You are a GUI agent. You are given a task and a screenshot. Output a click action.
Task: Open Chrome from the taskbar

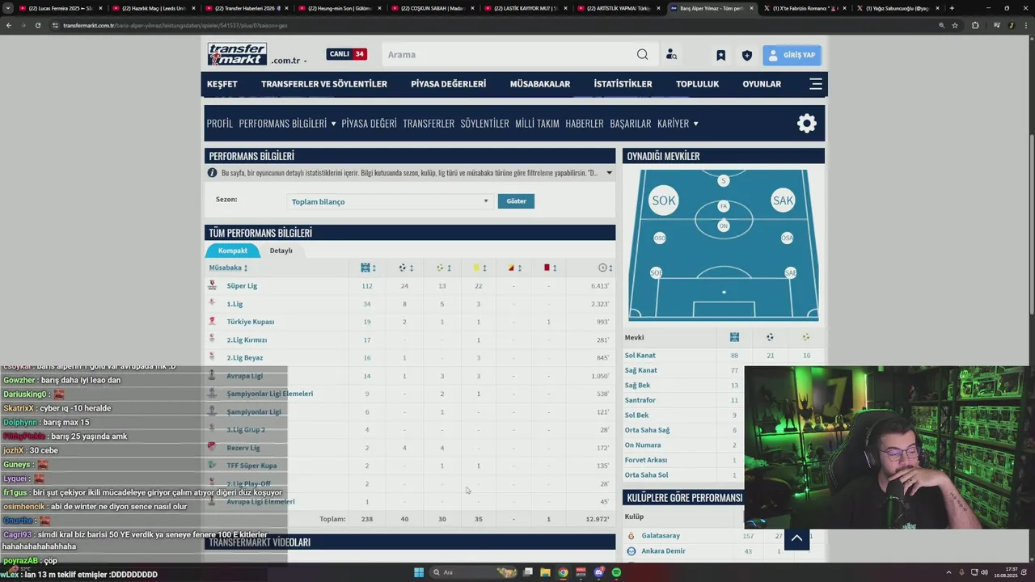tap(563, 572)
